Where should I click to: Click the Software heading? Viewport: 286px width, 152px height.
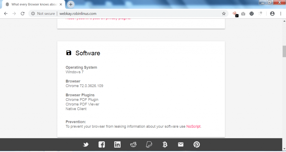(x=88, y=53)
